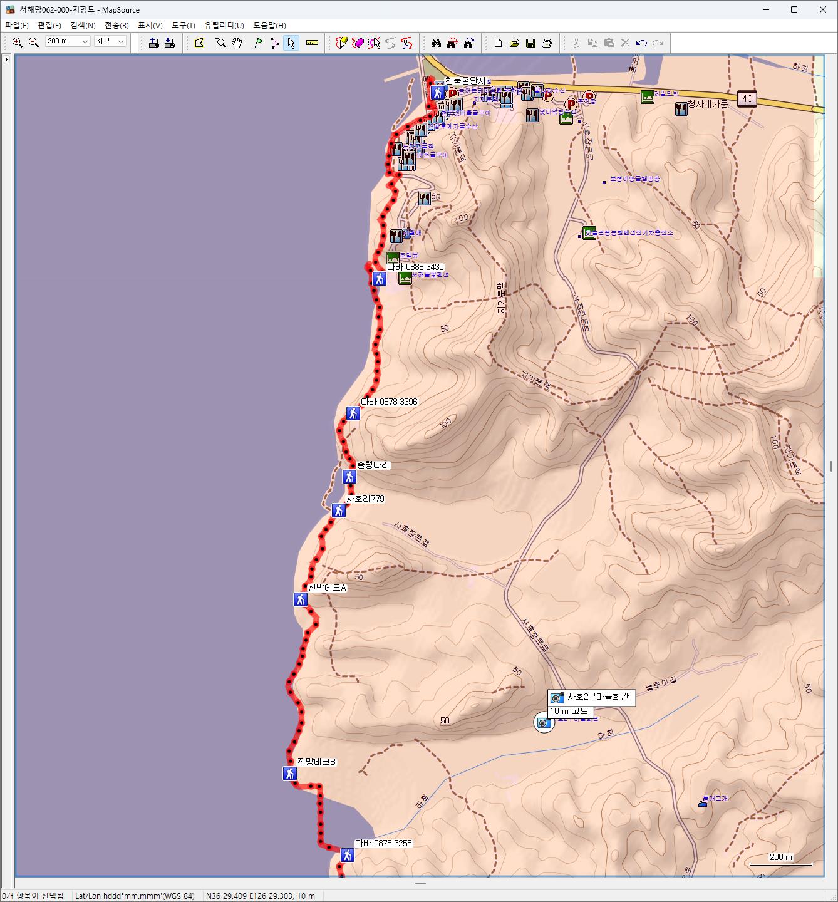Click the 전복굴단지 hiker waypoint
838x902 pixels.
(438, 93)
